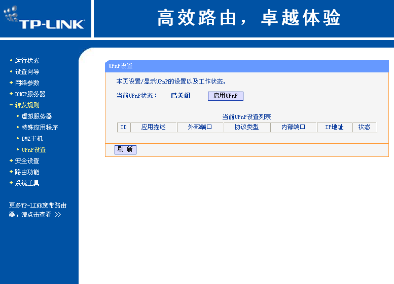Click IP地址 column header
The height and width of the screenshot is (284, 394).
[334, 127]
